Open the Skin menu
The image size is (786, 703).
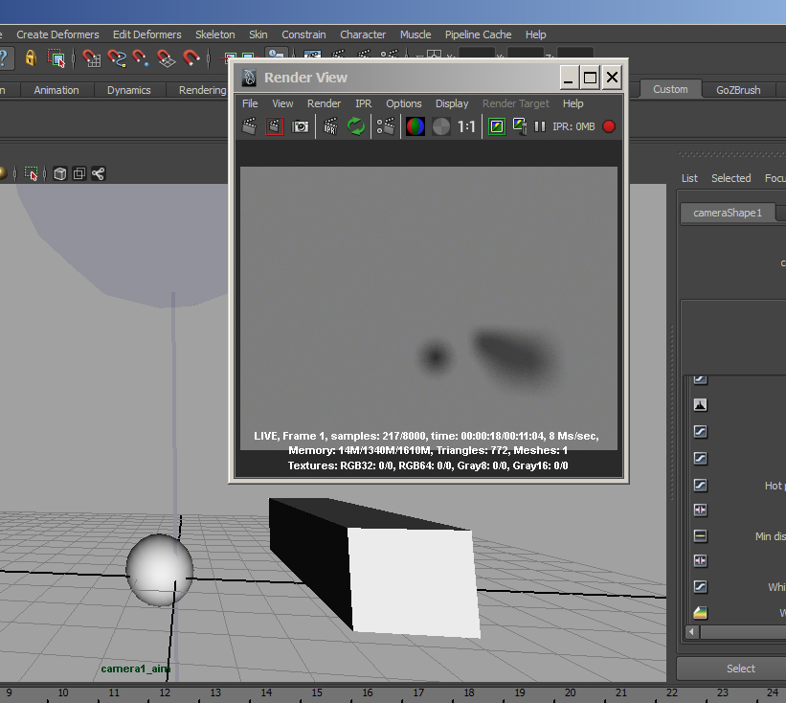coord(258,34)
